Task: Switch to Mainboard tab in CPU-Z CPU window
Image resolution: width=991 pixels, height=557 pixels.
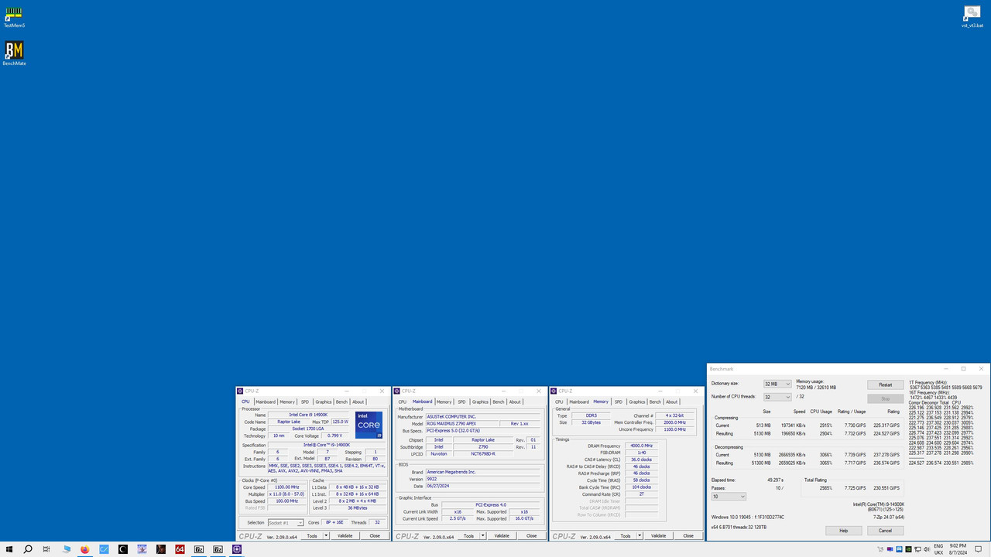Action: tap(266, 402)
